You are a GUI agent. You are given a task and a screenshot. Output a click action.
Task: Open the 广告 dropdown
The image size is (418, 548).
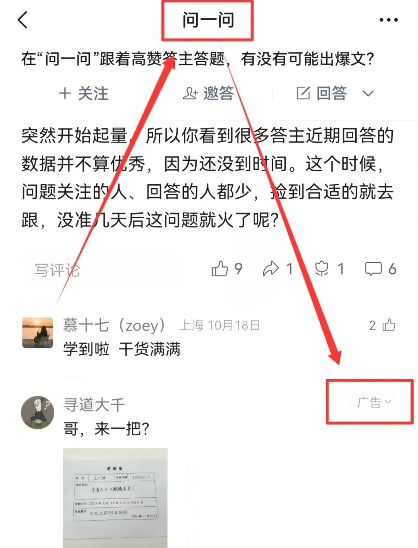coord(374,403)
